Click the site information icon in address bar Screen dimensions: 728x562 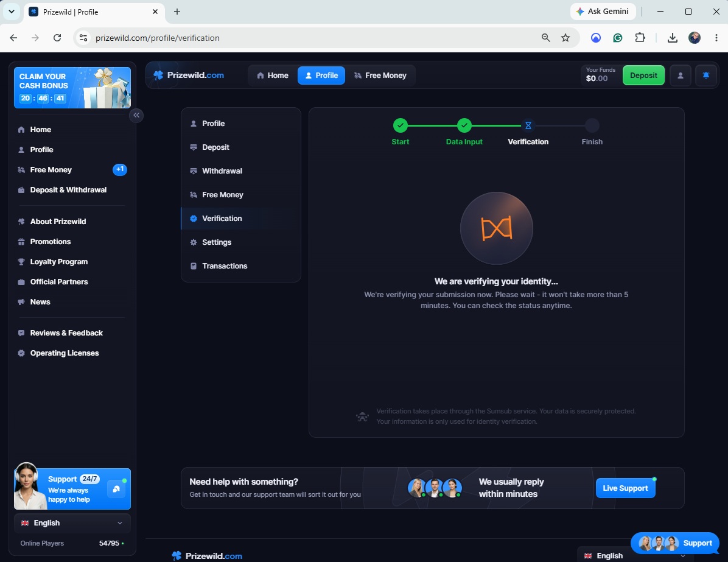tap(83, 38)
